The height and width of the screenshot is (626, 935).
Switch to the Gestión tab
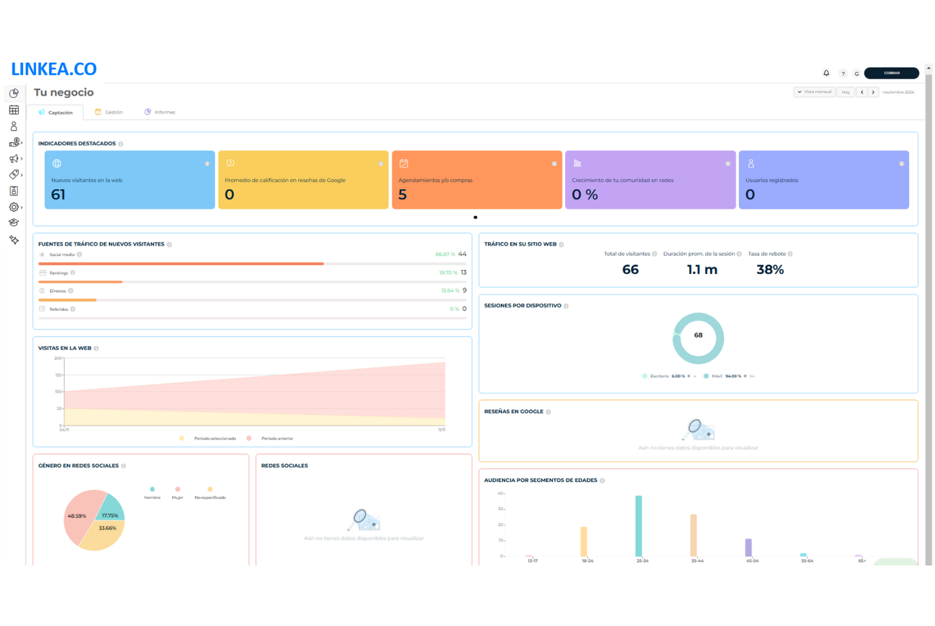click(x=109, y=112)
